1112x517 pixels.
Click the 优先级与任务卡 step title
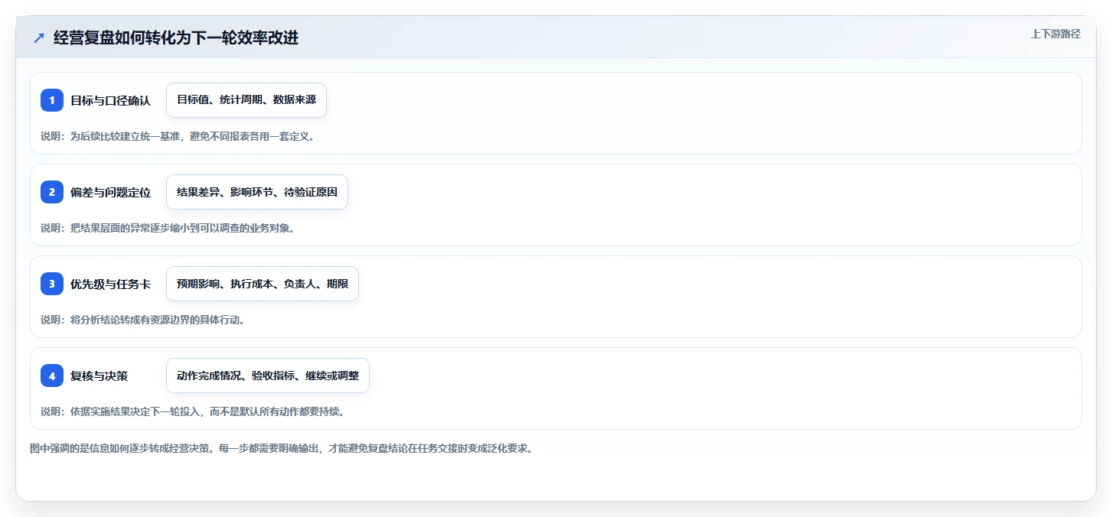[x=110, y=284]
